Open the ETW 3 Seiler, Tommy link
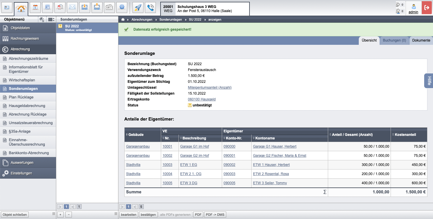This screenshot has height=219, width=433. (270, 183)
